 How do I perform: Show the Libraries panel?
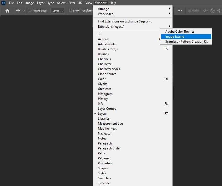click(x=133, y=118)
